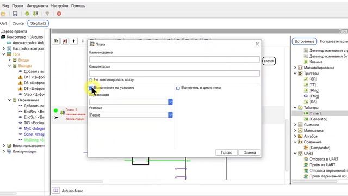Viewport: 348px width, 196px height.
Task: Enable Выполнять в цикле пока checkbox
Action: click(178, 88)
